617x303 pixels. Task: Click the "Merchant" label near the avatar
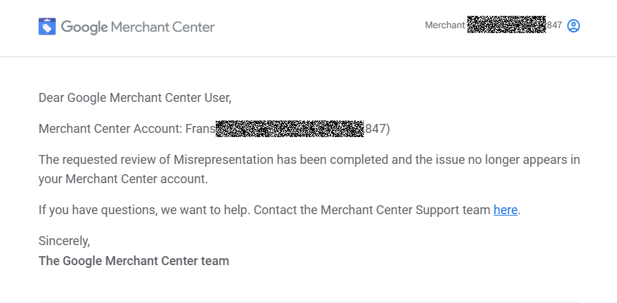click(445, 25)
